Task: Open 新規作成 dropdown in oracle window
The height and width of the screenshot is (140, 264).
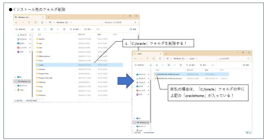Action: coord(140,65)
